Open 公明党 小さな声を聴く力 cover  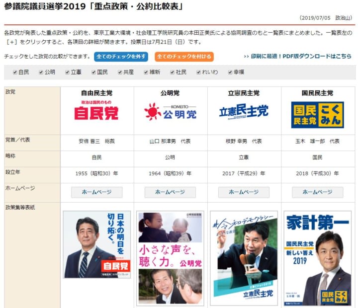(170, 258)
